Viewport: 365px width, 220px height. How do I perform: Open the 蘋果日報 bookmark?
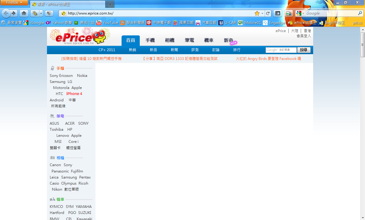pos(183,23)
